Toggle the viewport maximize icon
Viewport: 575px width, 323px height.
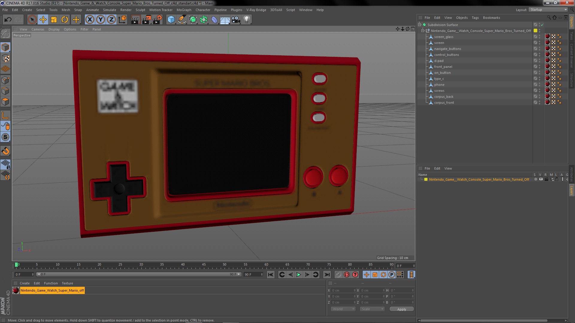[x=413, y=29]
